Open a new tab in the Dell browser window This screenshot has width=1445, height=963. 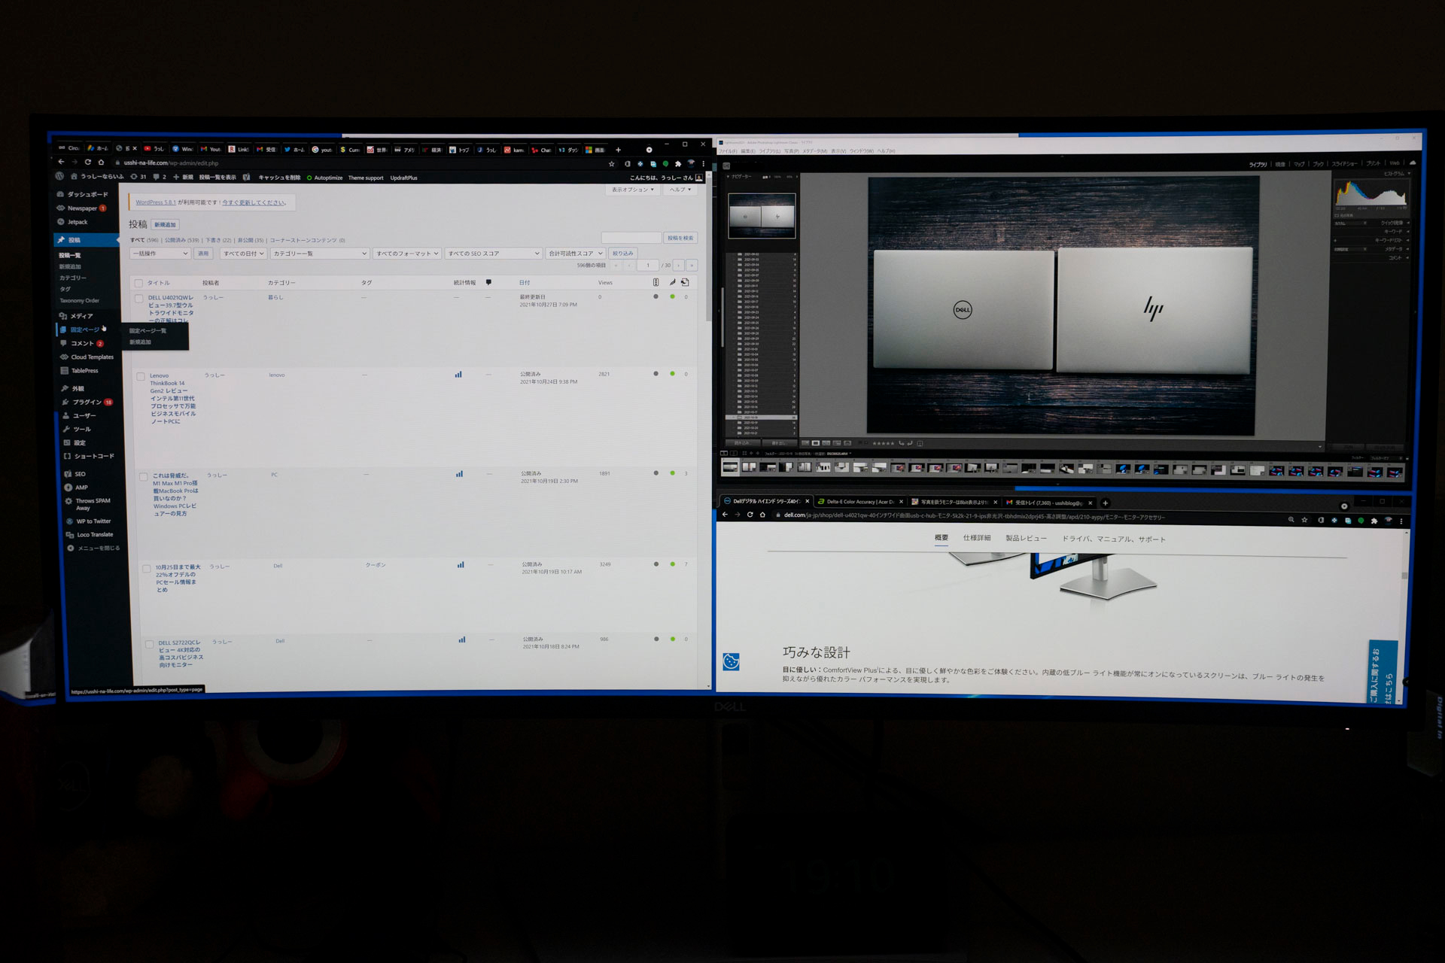coord(1105,503)
